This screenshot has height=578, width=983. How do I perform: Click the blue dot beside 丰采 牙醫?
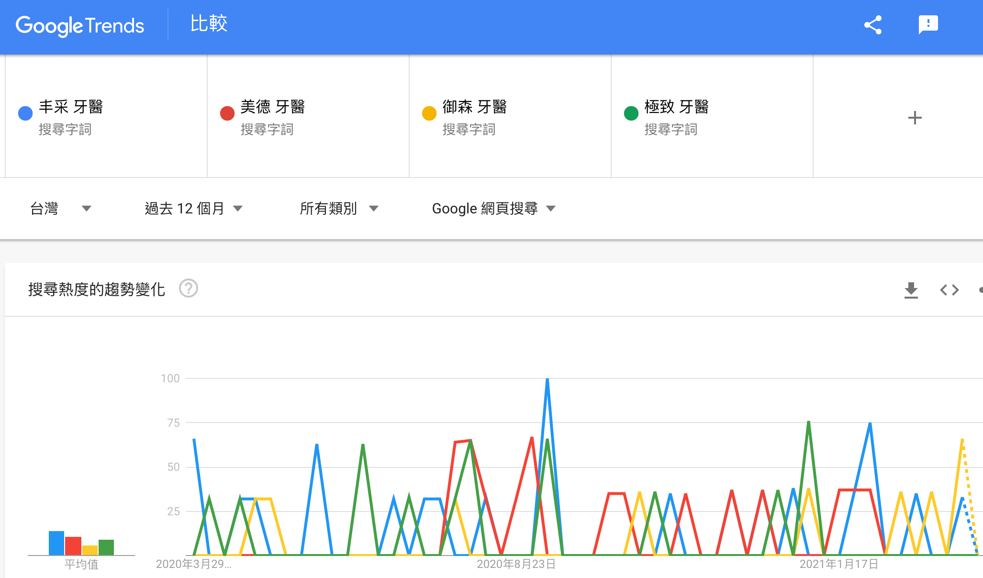[x=25, y=113]
